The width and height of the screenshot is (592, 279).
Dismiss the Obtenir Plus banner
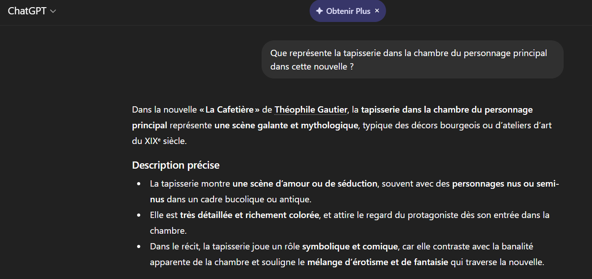377,11
